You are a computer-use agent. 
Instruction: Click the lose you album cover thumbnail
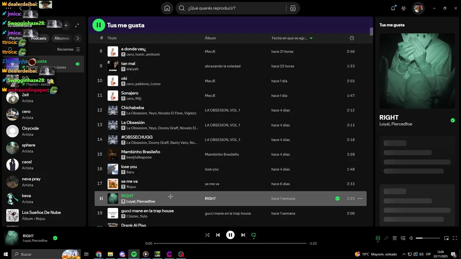click(113, 169)
